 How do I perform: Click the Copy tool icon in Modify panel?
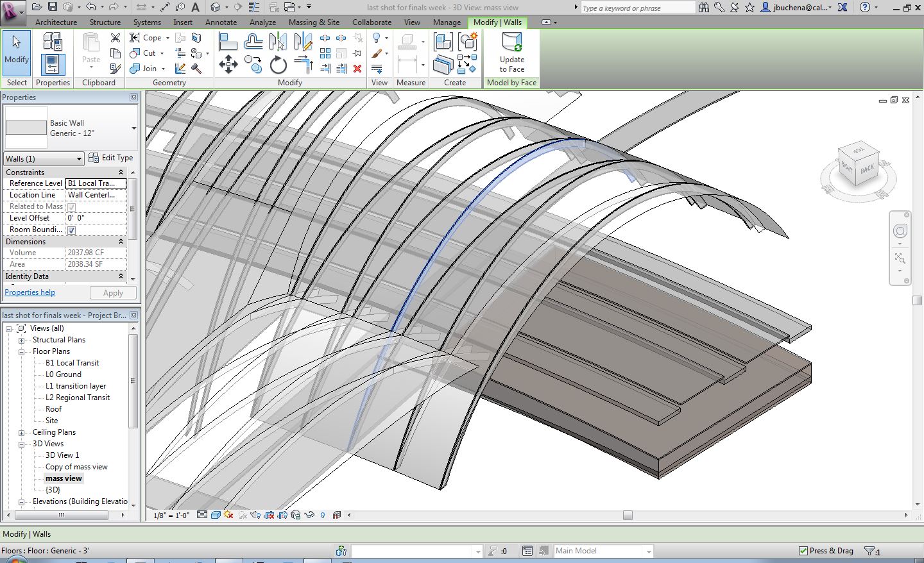click(x=253, y=65)
